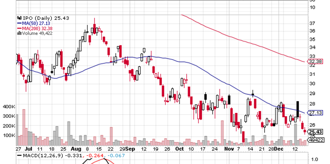Click the candlestick icon beside IPO (Daily)
Image resolution: width=330 pixels, height=164 pixels.
click(18, 18)
